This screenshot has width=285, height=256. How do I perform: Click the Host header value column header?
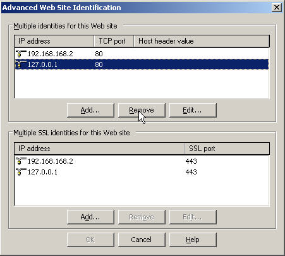click(202, 41)
